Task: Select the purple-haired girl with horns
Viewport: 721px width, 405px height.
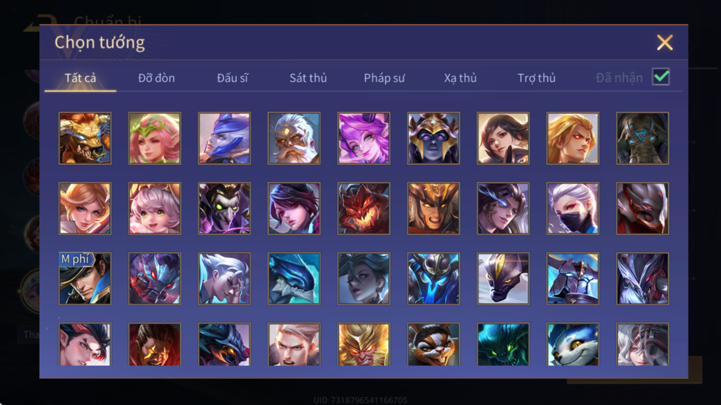Action: [x=364, y=138]
